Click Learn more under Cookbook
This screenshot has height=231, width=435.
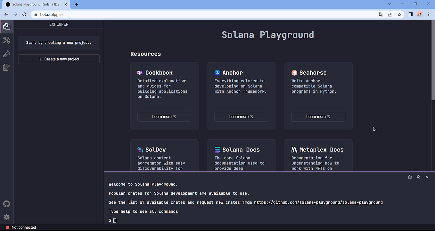(x=164, y=116)
